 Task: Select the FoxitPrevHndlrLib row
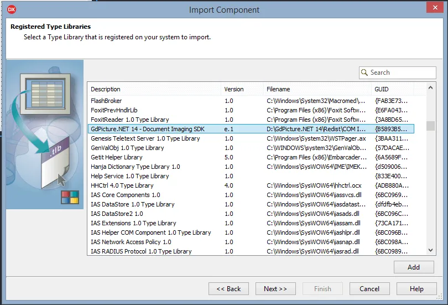[251, 110]
